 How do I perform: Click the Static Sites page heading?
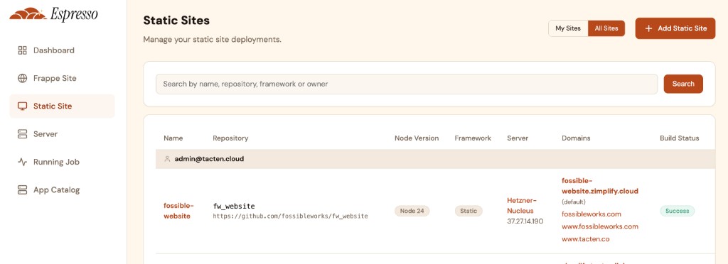[x=176, y=21]
